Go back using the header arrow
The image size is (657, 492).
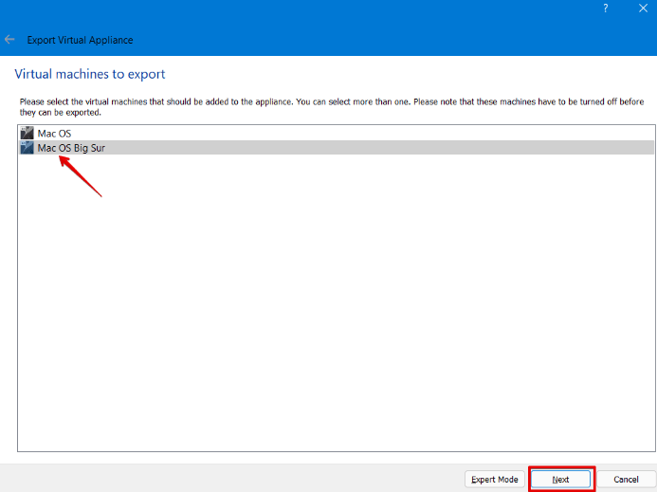coord(9,40)
